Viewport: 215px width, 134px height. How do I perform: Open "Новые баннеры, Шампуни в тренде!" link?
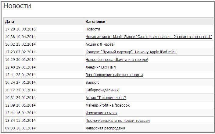point(117,60)
